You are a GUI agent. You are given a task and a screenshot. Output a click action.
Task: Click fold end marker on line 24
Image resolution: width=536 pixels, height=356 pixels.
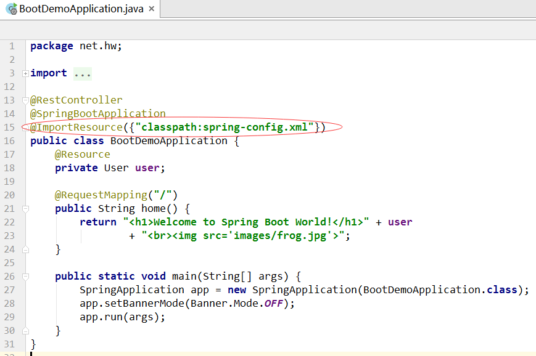click(x=25, y=250)
